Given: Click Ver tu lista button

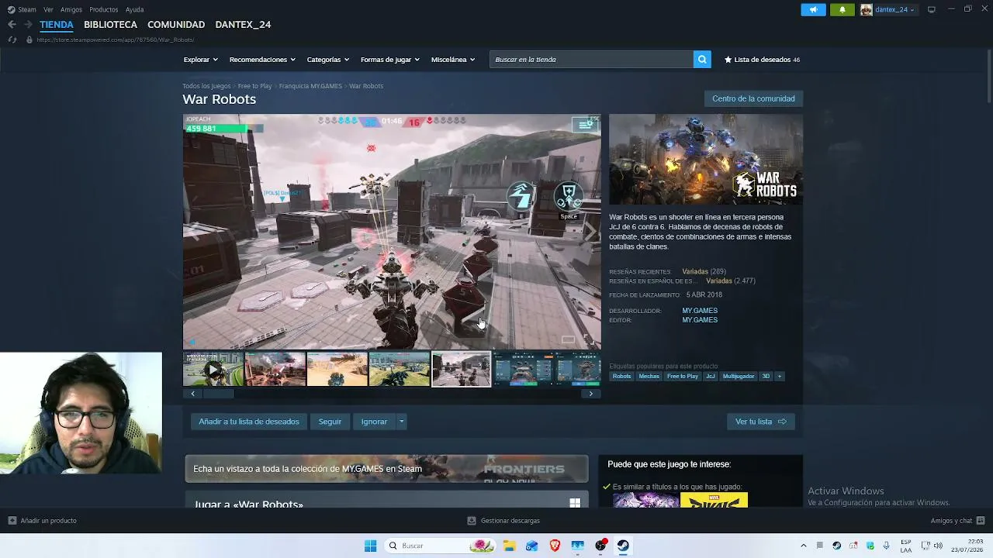Looking at the screenshot, I should point(760,422).
